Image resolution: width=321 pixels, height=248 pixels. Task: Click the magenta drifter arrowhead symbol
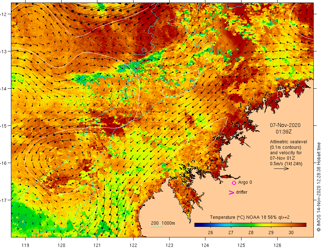231,192
